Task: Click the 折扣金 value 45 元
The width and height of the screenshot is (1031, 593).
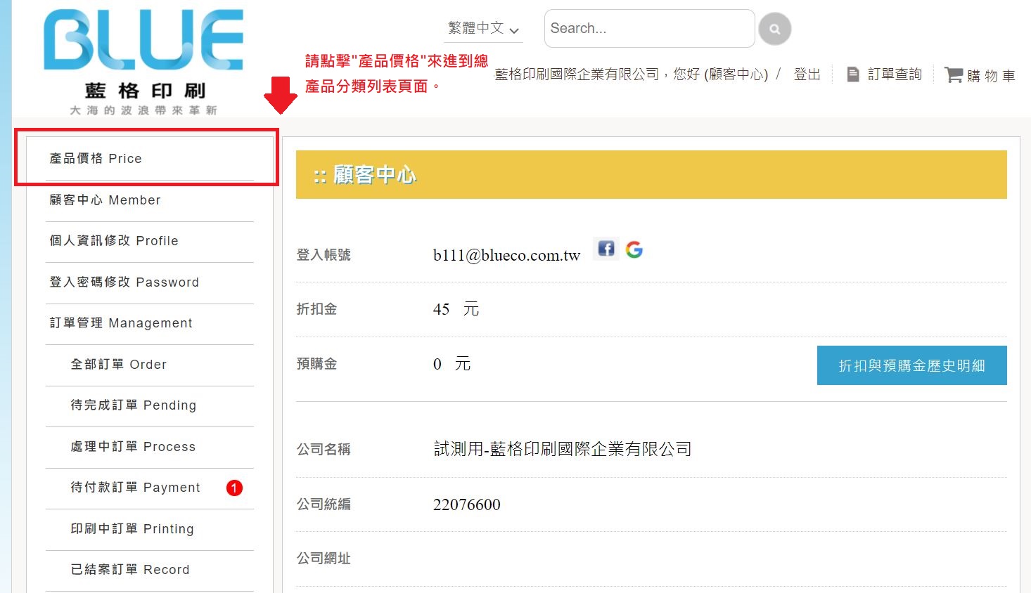Action: 456,309
